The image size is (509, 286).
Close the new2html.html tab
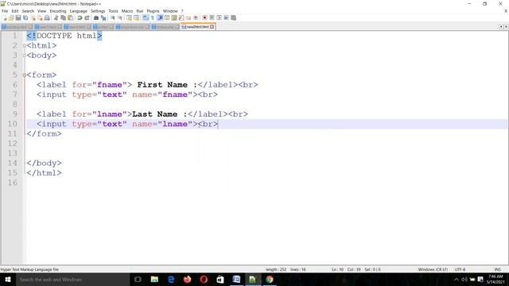212,26
